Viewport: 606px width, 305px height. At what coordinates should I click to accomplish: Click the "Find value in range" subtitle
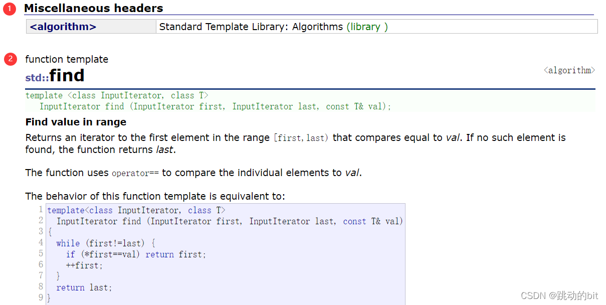pyautogui.click(x=76, y=122)
